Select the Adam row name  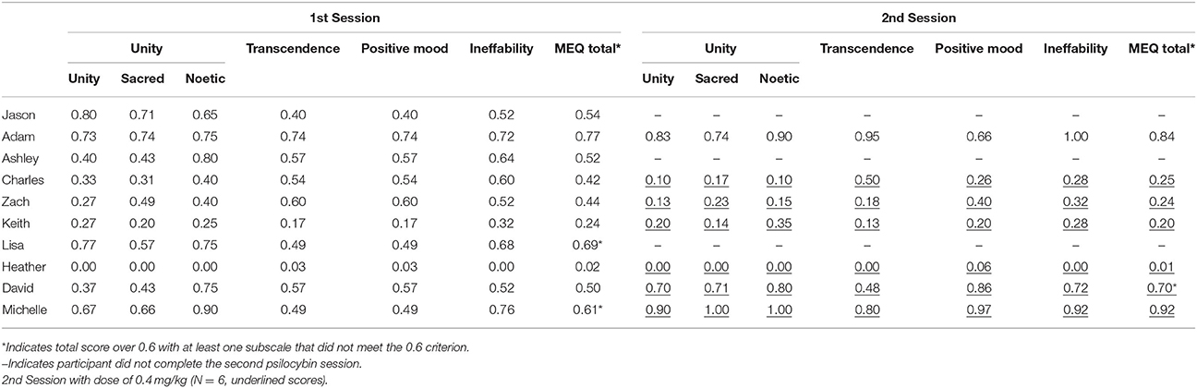click(18, 136)
